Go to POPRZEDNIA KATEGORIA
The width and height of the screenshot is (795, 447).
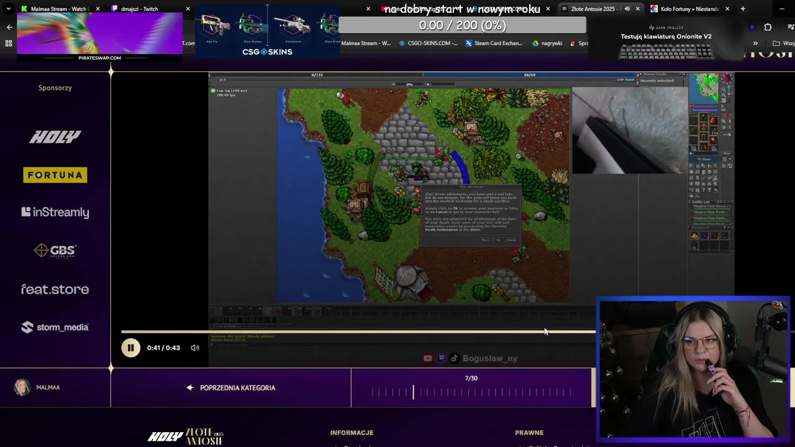[x=231, y=388]
